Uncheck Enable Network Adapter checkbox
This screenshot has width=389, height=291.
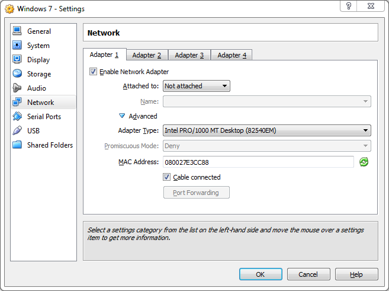pyautogui.click(x=93, y=72)
